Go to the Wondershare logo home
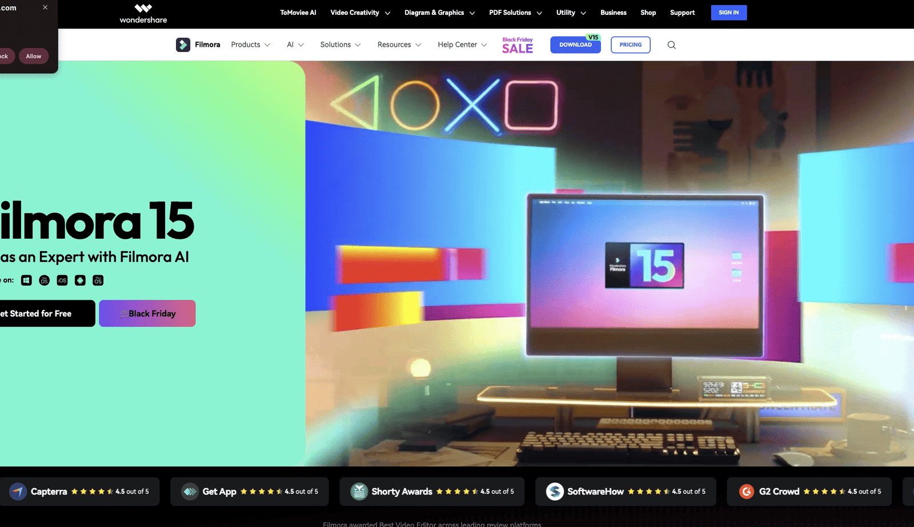This screenshot has width=914, height=527. [x=143, y=13]
